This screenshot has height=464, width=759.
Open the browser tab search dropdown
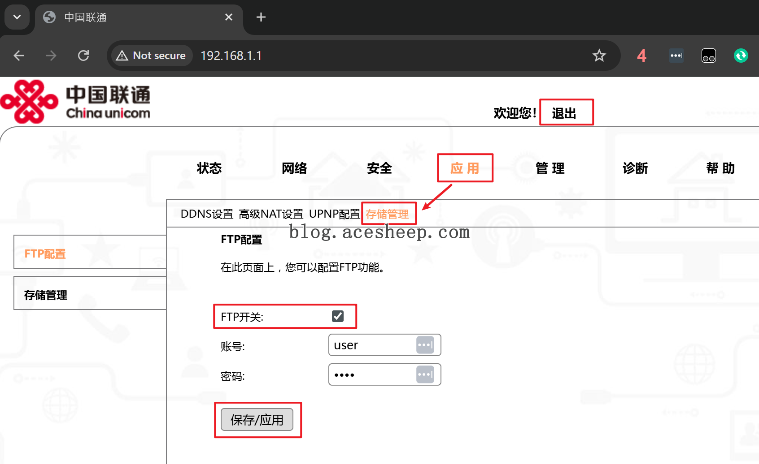[17, 17]
